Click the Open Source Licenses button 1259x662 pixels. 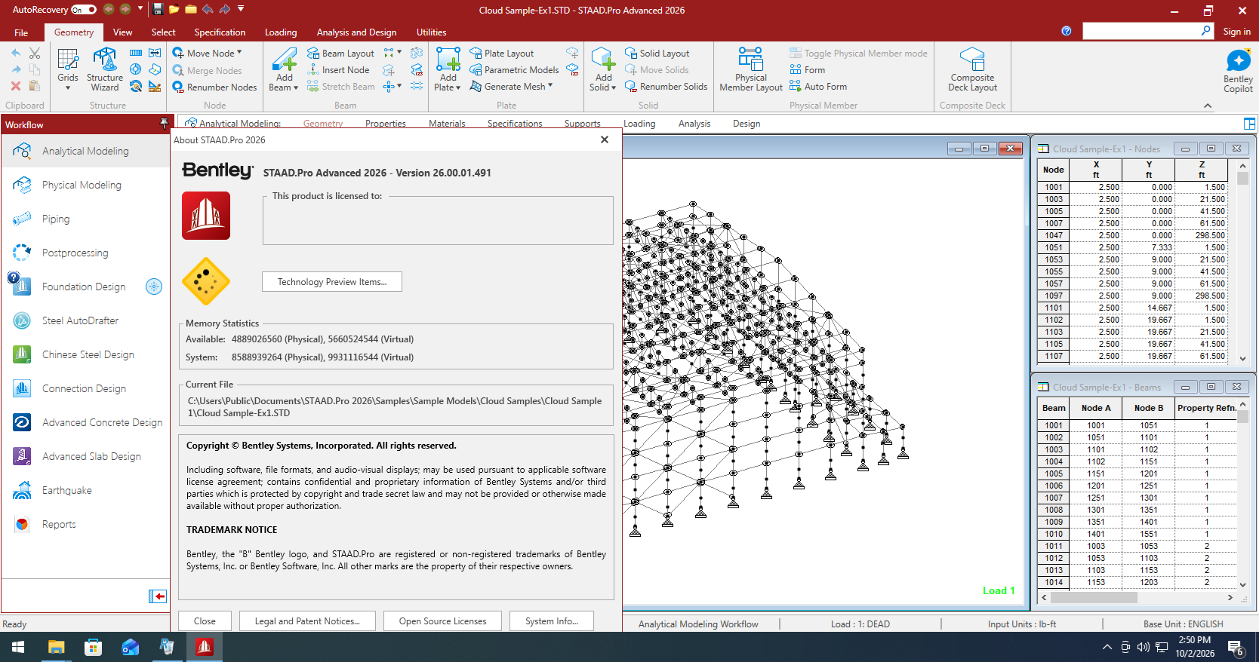click(442, 621)
